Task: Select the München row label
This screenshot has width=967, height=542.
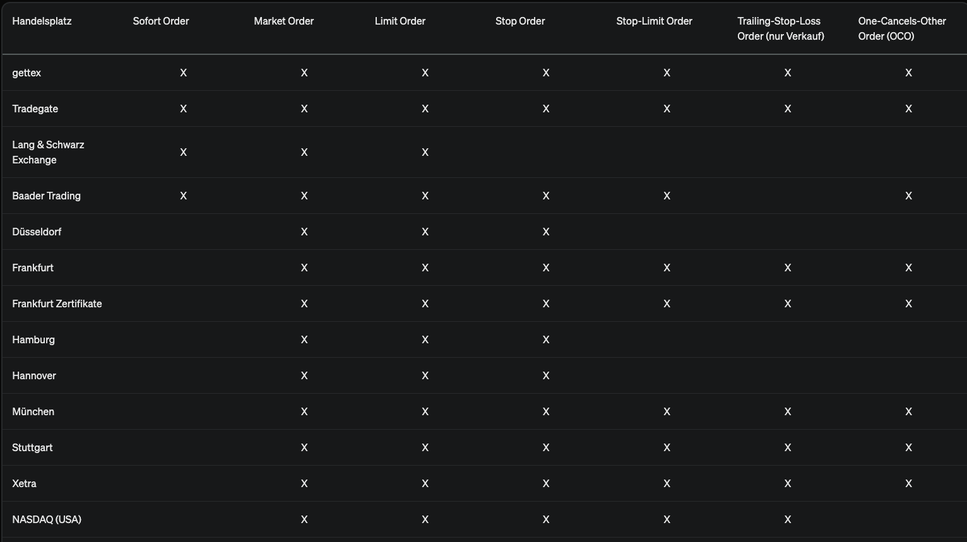Action: click(x=33, y=411)
